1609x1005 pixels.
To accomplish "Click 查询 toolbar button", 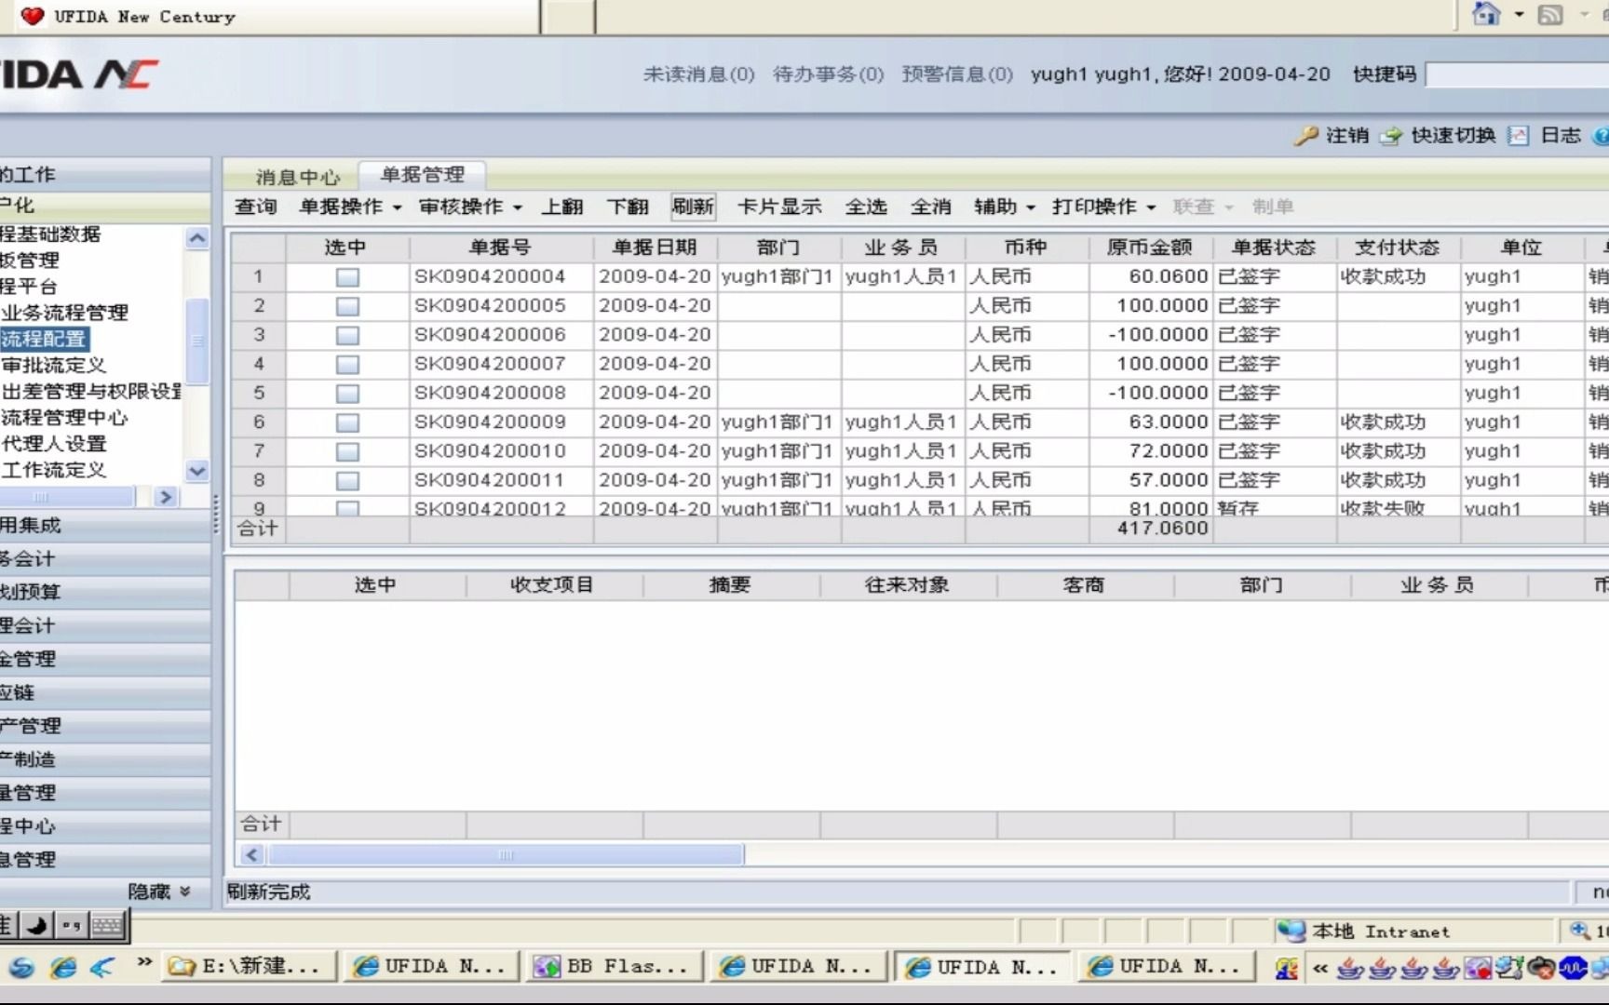I will point(256,207).
